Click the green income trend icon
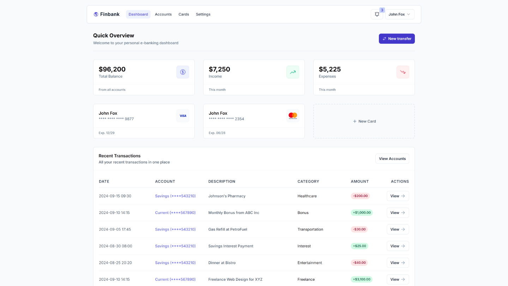This screenshot has width=508, height=286. coord(293,72)
